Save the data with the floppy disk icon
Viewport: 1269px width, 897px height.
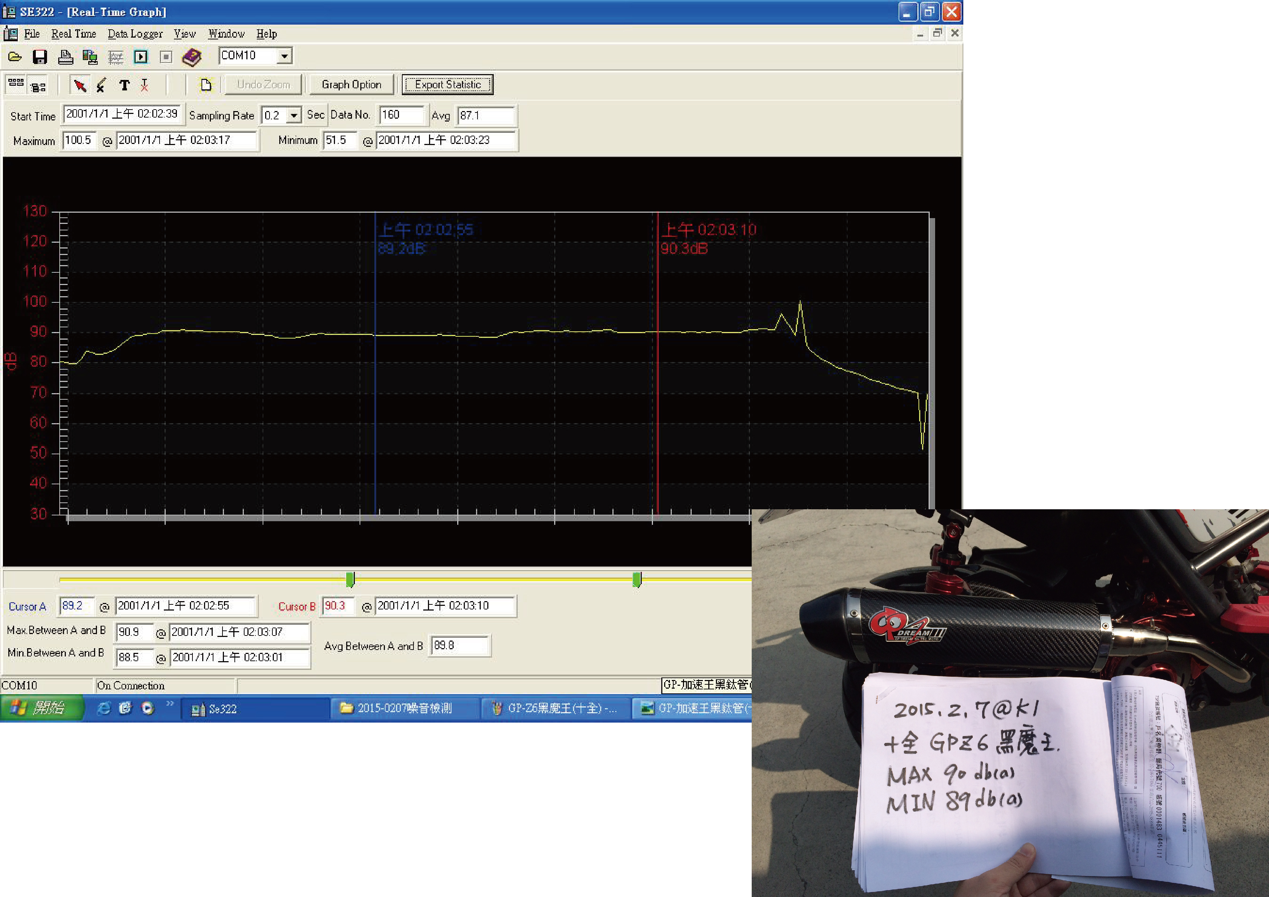(40, 56)
